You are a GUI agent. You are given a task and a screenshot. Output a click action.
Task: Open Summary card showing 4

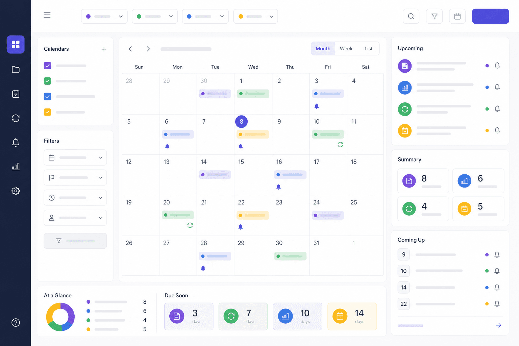[423, 209]
